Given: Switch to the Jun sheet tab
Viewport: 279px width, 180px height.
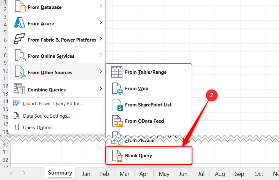Looking at the screenshot, I should point(183,174).
